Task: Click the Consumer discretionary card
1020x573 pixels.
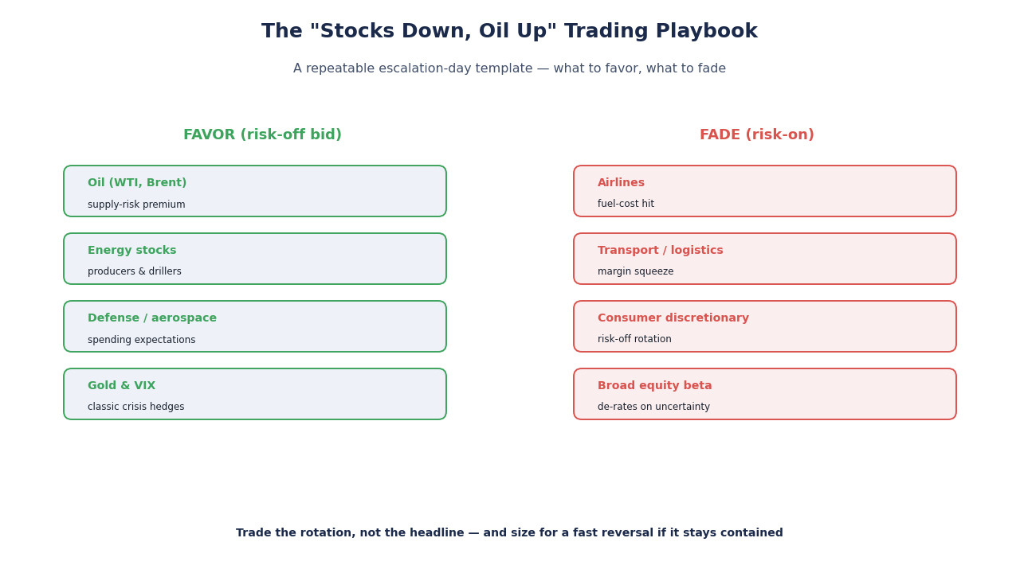Action: click(765, 326)
